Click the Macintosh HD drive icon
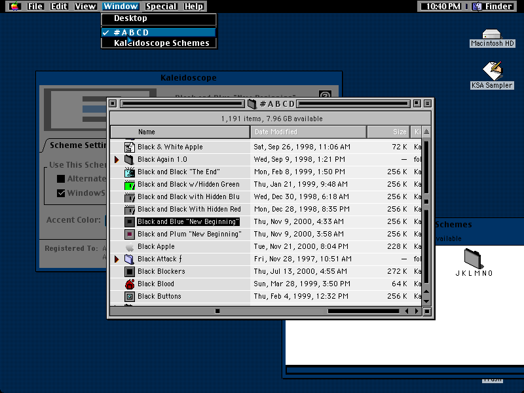 click(492, 34)
